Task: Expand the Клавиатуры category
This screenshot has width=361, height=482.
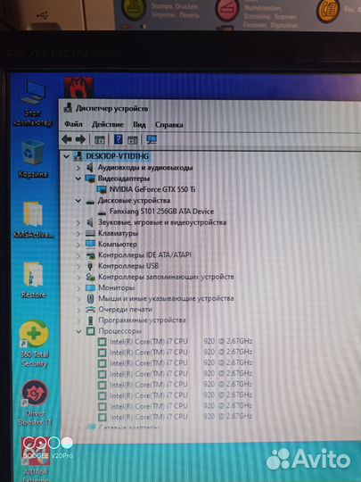Action: click(78, 234)
